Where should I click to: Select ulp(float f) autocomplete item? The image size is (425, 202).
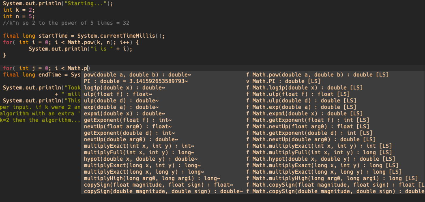point(253,94)
